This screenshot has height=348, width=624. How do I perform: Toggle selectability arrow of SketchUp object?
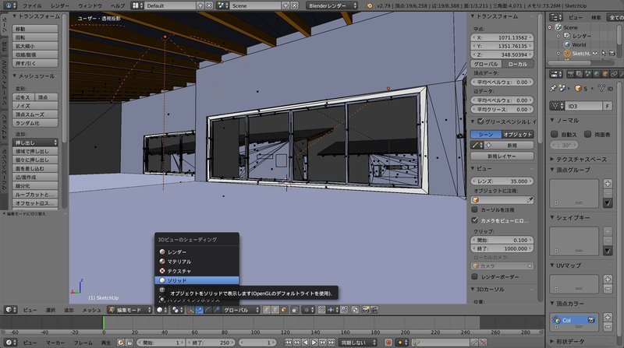[x=604, y=53]
